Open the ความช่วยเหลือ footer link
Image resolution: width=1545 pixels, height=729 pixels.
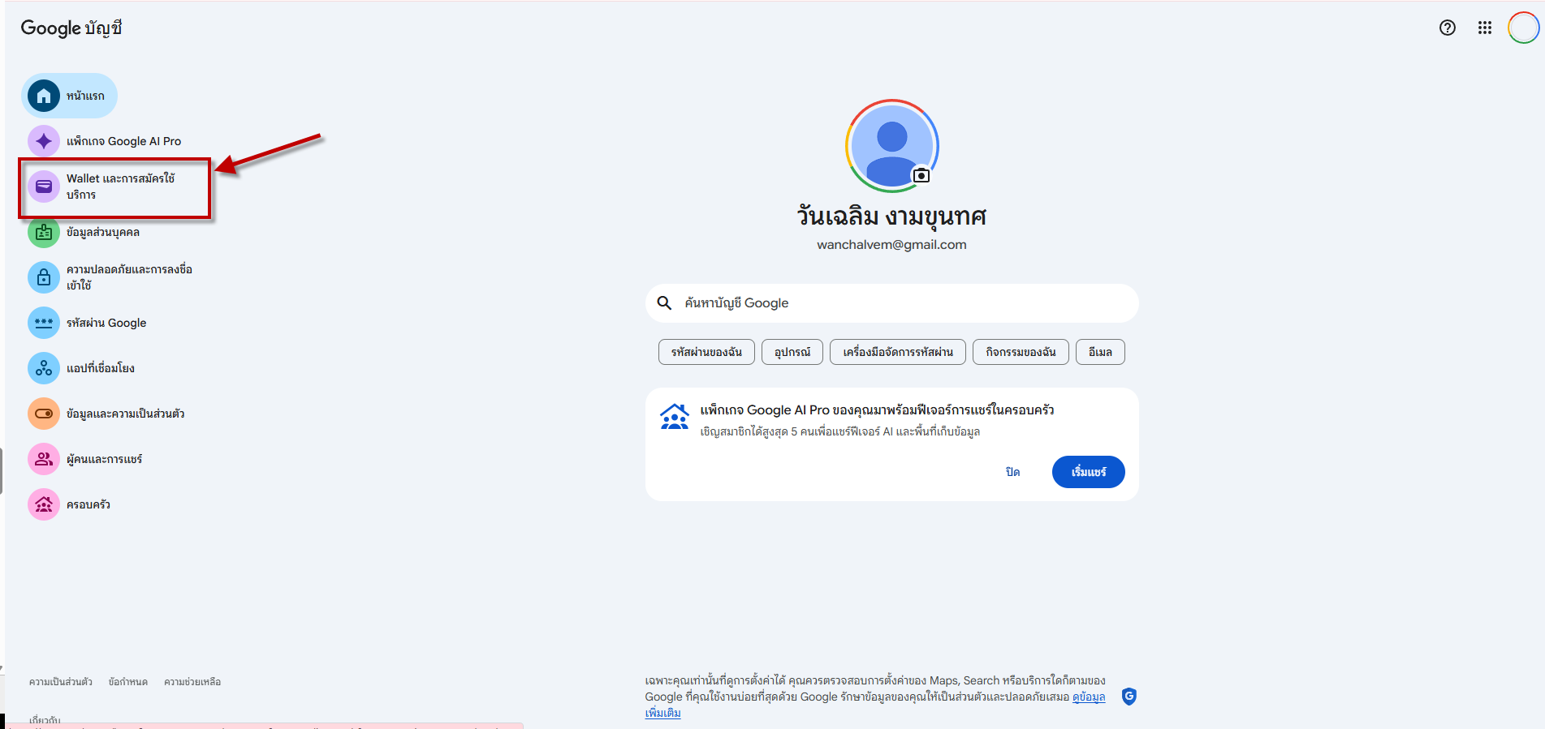coord(192,682)
